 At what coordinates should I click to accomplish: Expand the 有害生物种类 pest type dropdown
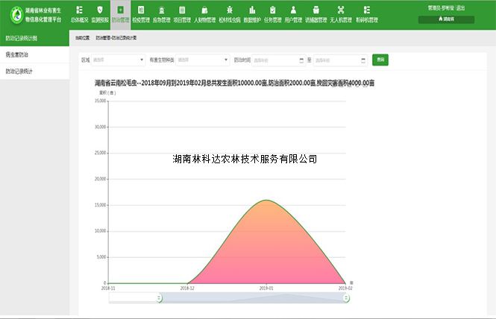(201, 60)
